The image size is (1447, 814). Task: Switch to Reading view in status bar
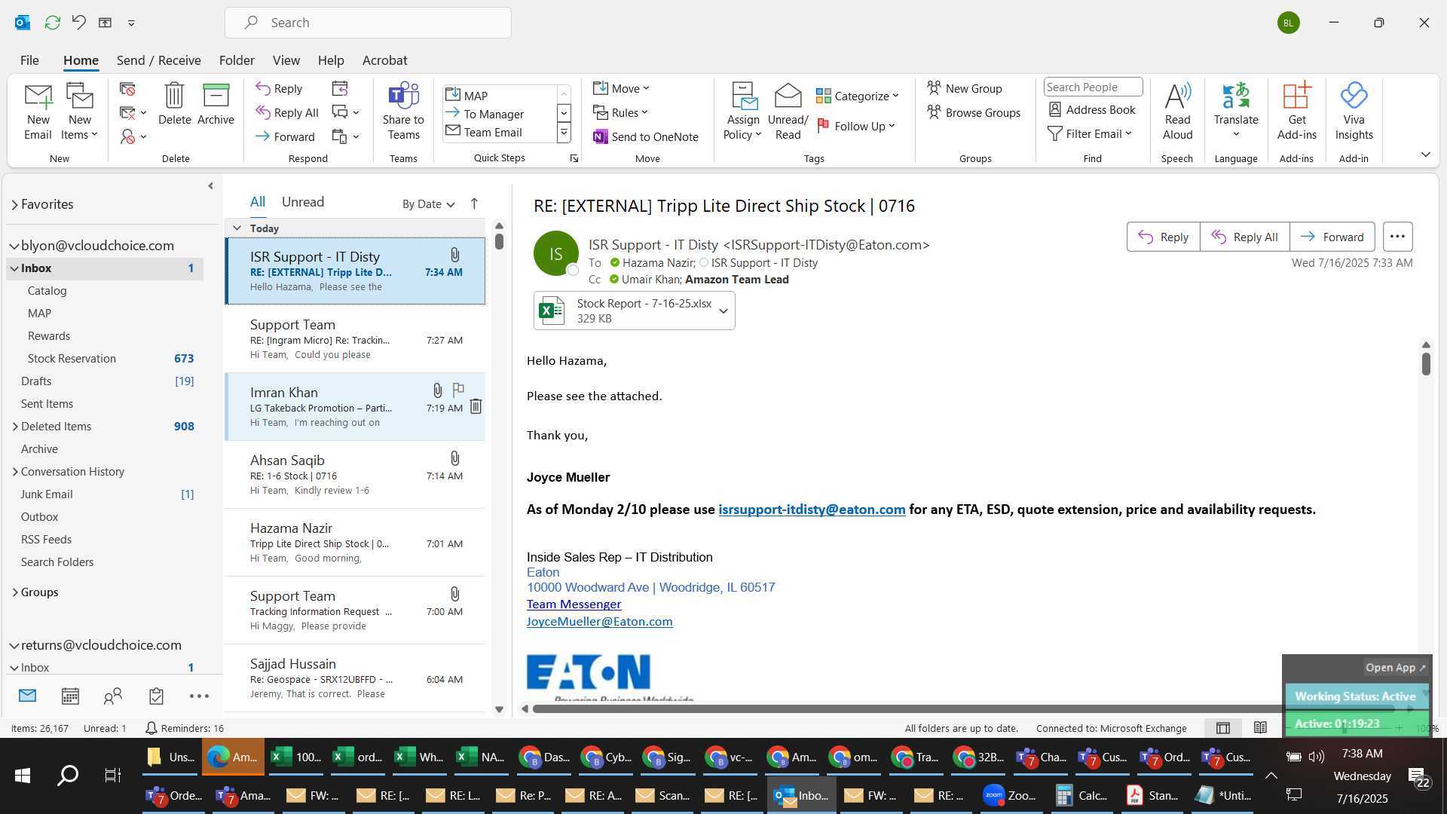click(x=1260, y=728)
